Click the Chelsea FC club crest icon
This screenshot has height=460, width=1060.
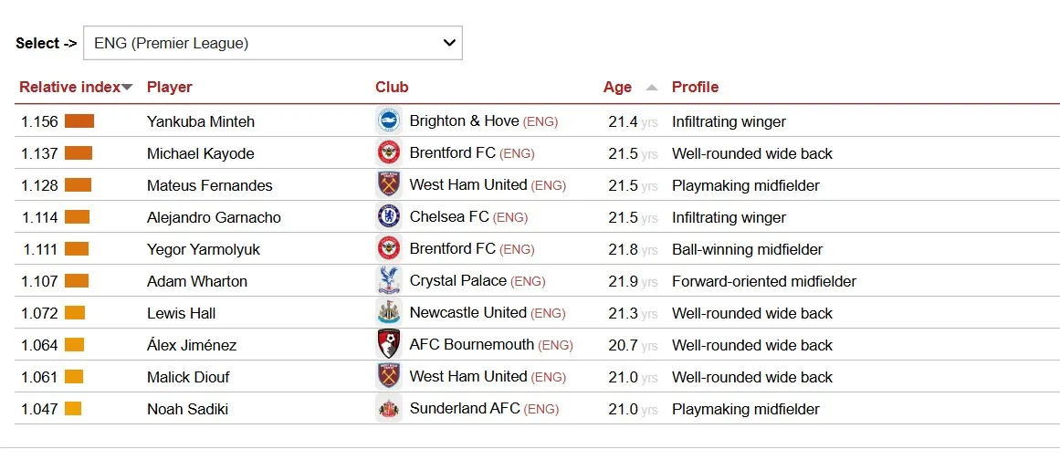[389, 217]
